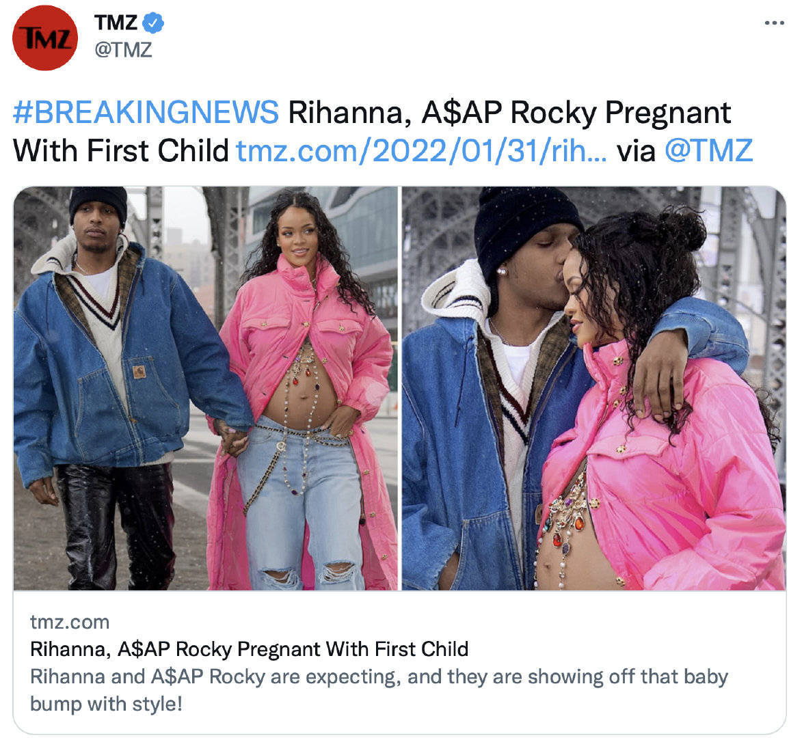
Task: Click the TMZ display name
Action: [116, 23]
